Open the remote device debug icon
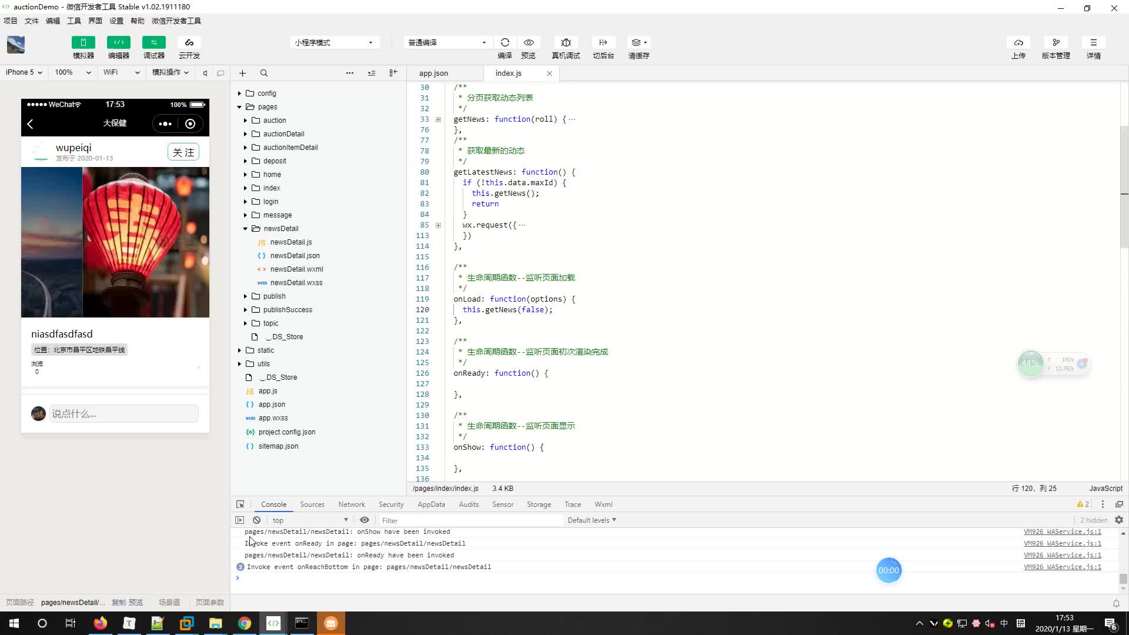 click(x=566, y=42)
